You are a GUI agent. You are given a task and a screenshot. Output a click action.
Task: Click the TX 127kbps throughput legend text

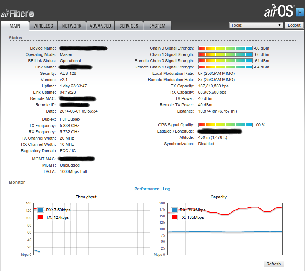point(57,217)
